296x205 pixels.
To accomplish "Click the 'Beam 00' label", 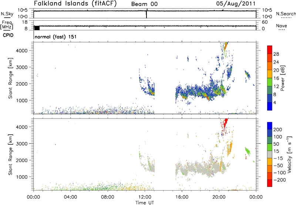I will click(x=144, y=4).
